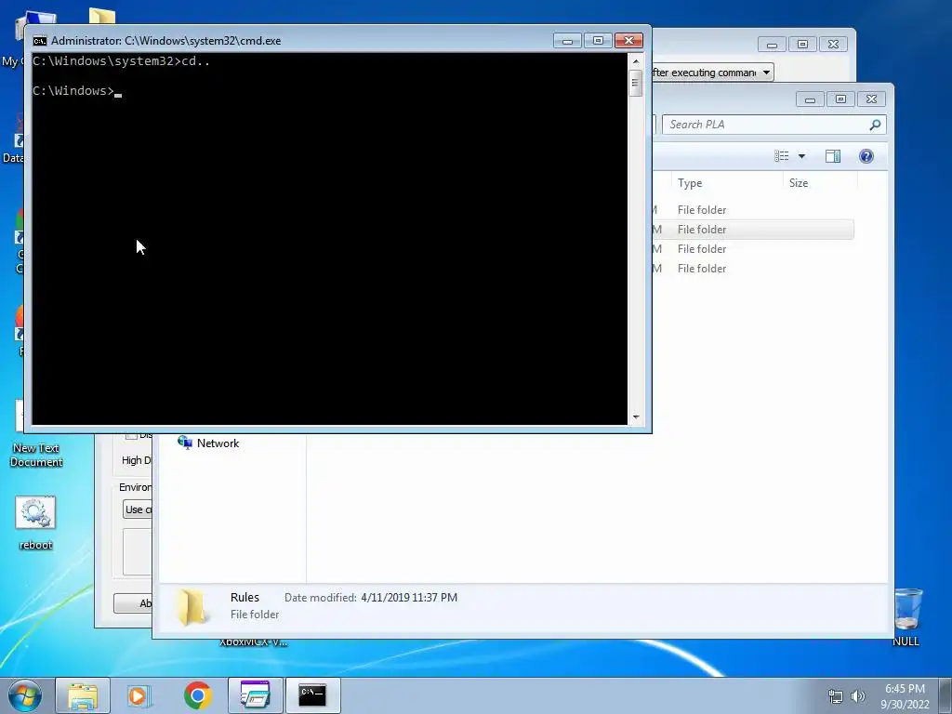Maximize the PLA Explorer window
The image size is (952, 714).
click(x=840, y=99)
